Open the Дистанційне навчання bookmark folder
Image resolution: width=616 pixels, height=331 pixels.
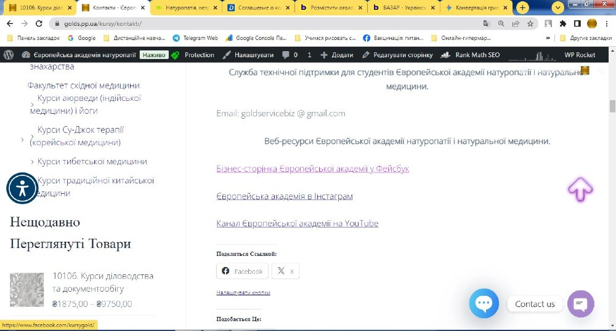[134, 38]
